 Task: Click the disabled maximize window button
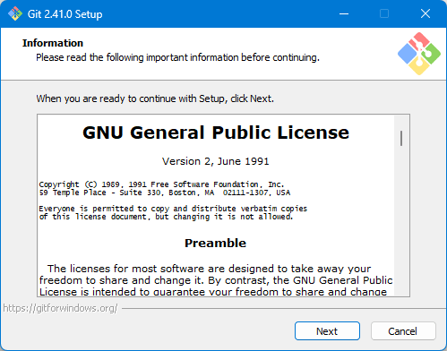click(384, 13)
